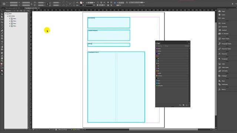The image size is (237, 133).
Task: Click the horizontal scrollbar thumb under the canvas
Action: pyautogui.click(x=163, y=130)
